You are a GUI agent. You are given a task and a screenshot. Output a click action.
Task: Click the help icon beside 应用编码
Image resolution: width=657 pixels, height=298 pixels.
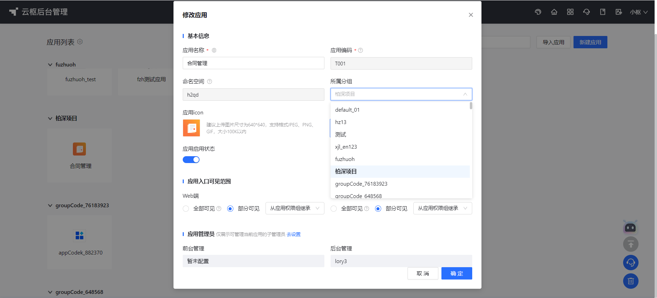coord(360,50)
